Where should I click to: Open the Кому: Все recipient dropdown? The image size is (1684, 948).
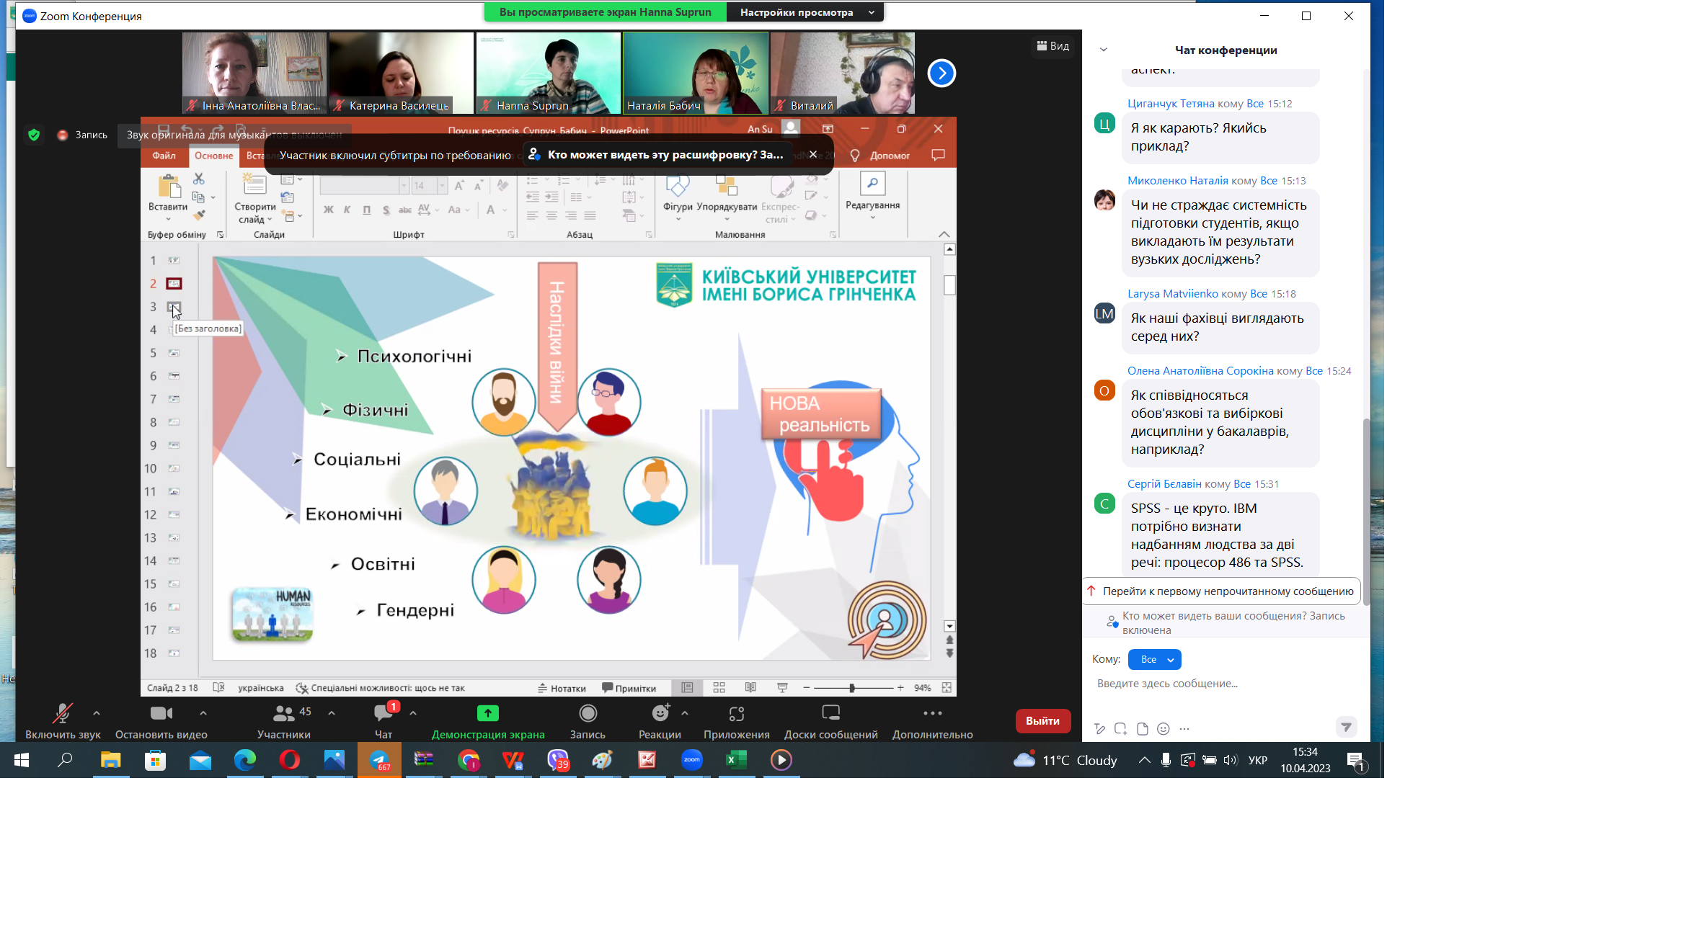click(1154, 659)
